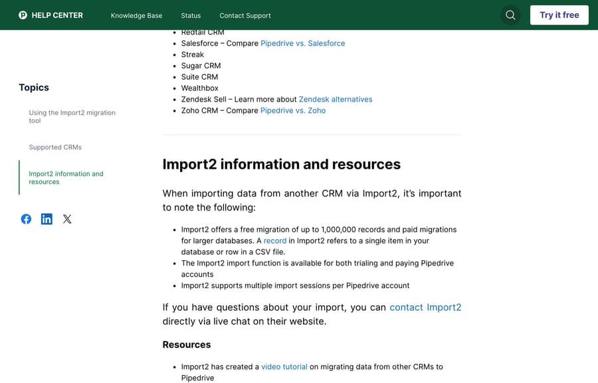Open the Pipedrive vs. Salesforce link
The height and width of the screenshot is (383, 598).
(x=303, y=43)
